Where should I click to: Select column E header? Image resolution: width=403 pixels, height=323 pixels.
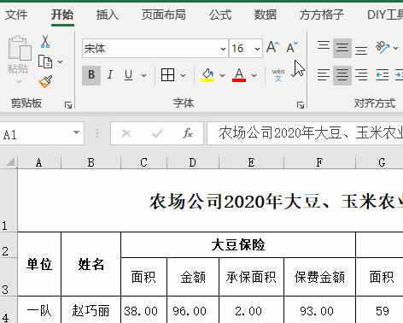[251, 162]
